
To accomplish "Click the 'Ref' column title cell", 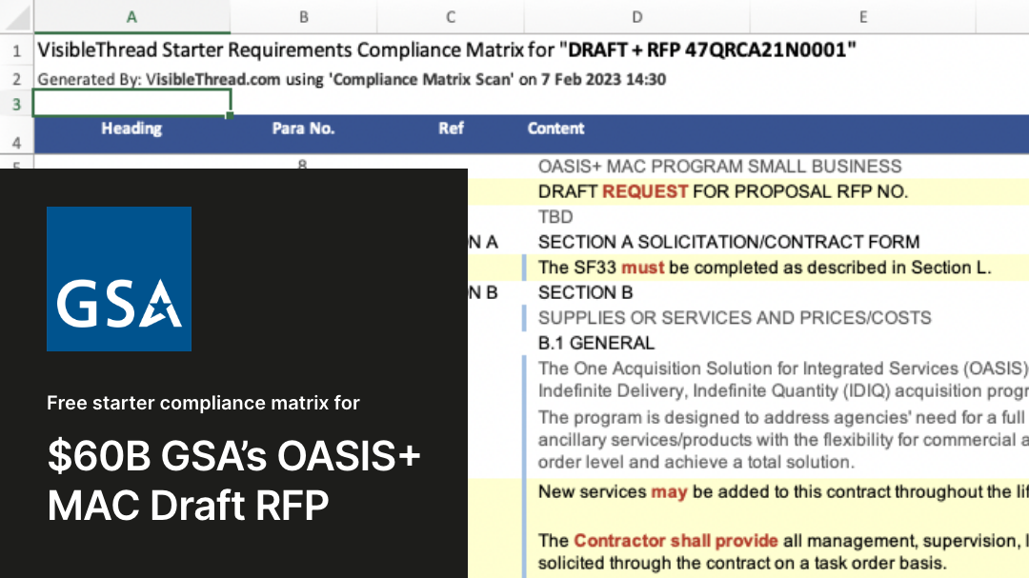I will click(x=451, y=129).
